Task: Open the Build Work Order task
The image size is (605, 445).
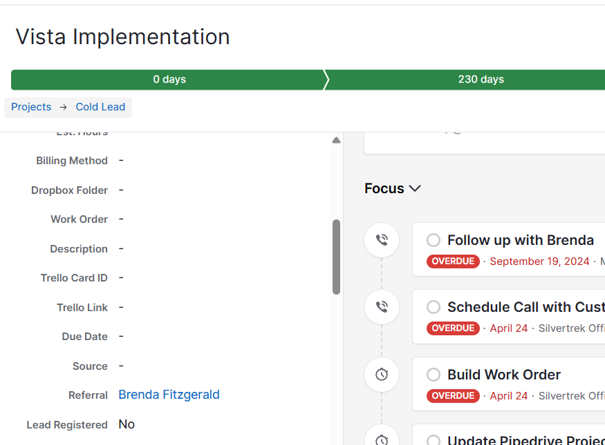Action: pos(504,374)
